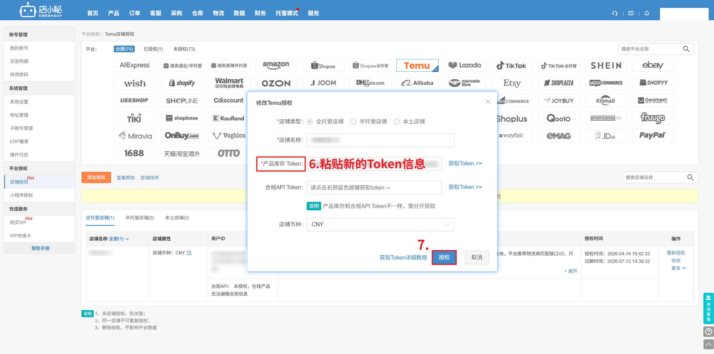Click the blue 授权 button
Viewport: 714px width, 354px height.
tap(444, 257)
